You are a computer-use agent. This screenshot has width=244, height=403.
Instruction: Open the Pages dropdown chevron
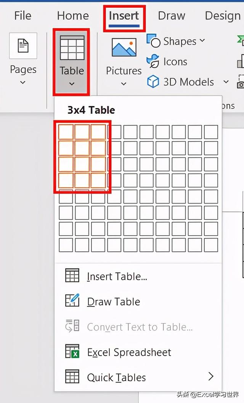[x=23, y=82]
